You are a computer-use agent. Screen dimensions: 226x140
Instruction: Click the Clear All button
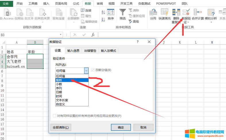pyautogui.click(x=61, y=127)
